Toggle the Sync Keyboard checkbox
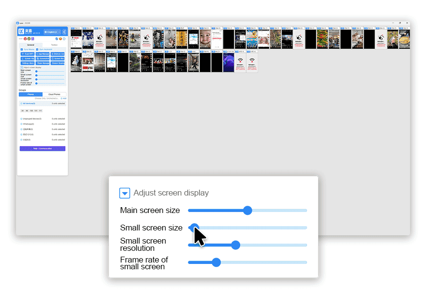Image resolution: width=427 pixels, height=295 pixels. [37, 49]
